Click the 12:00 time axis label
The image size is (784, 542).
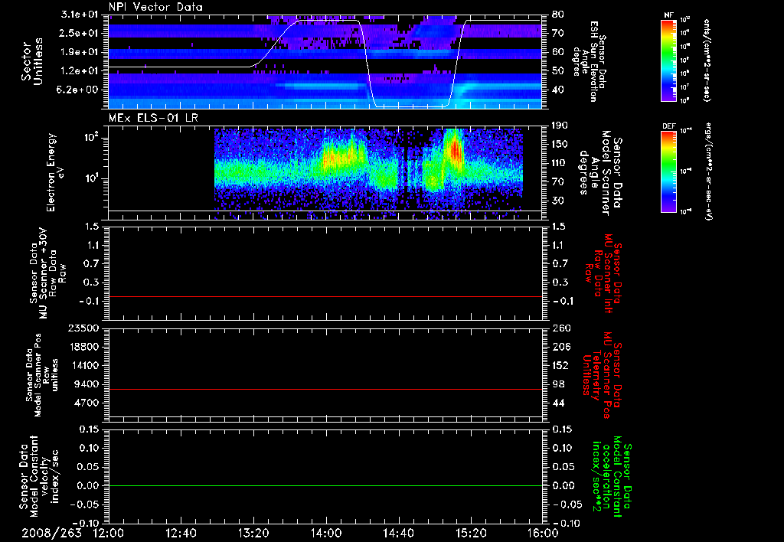109,533
